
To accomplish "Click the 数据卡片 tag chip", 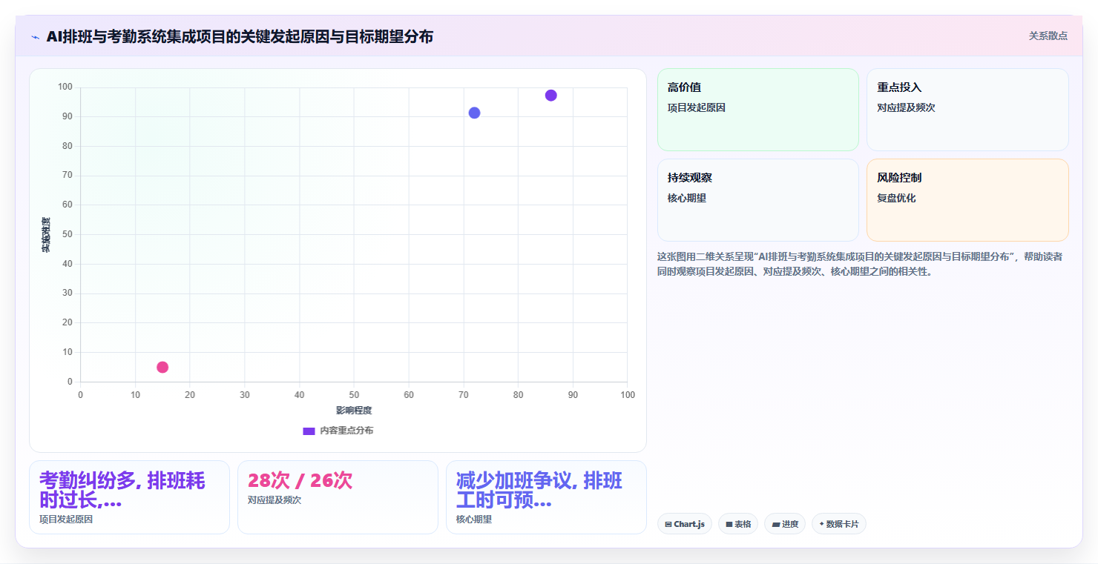I will (838, 524).
